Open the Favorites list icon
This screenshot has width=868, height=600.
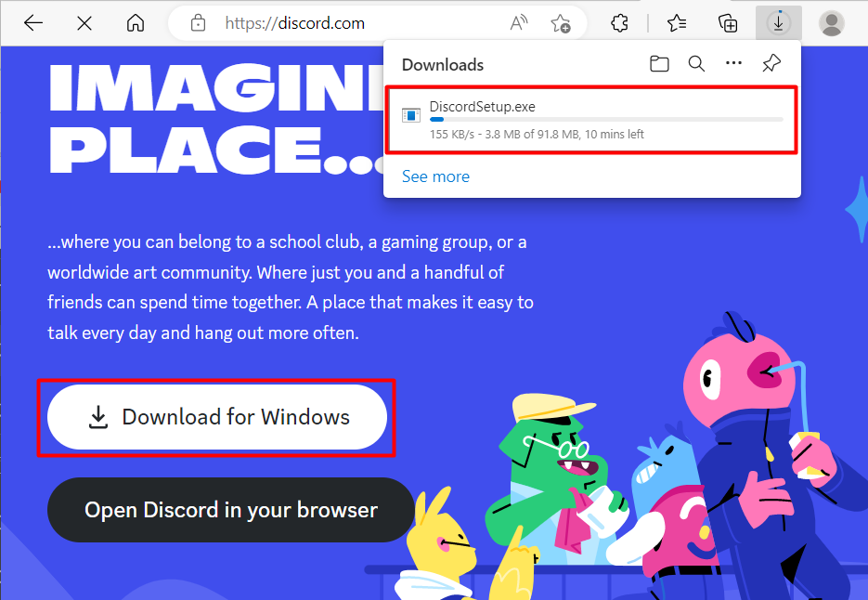(x=677, y=23)
